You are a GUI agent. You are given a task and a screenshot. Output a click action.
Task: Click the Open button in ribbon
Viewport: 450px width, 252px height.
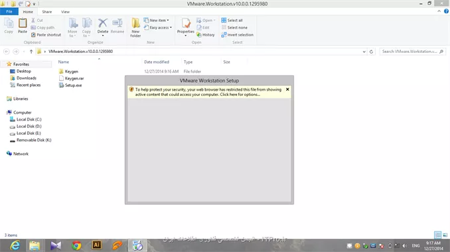point(206,21)
